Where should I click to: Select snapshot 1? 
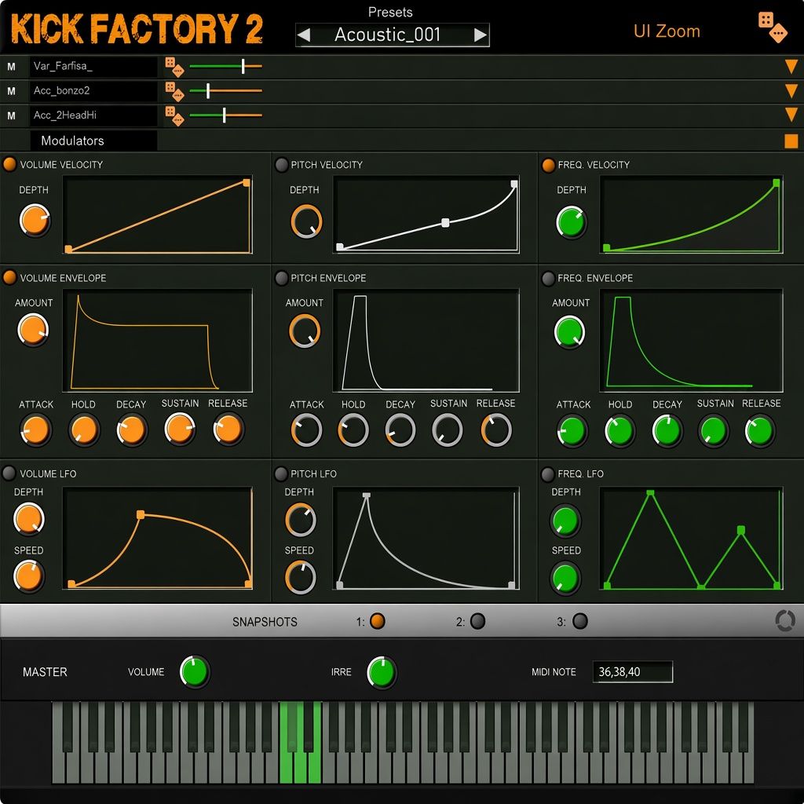click(x=378, y=621)
